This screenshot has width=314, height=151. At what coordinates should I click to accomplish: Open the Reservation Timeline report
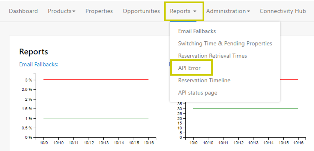click(204, 80)
